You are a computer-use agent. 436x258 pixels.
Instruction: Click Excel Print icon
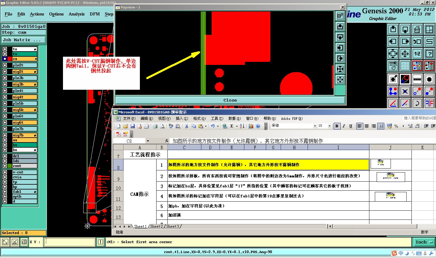(x=155, y=126)
